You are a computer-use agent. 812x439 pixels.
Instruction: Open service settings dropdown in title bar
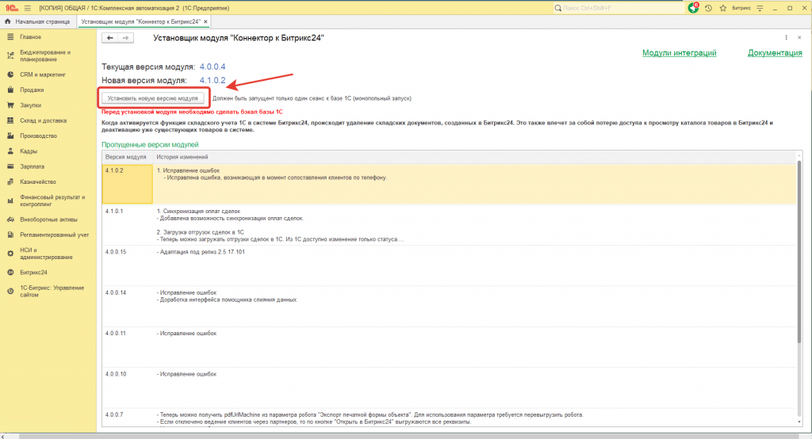761,7
